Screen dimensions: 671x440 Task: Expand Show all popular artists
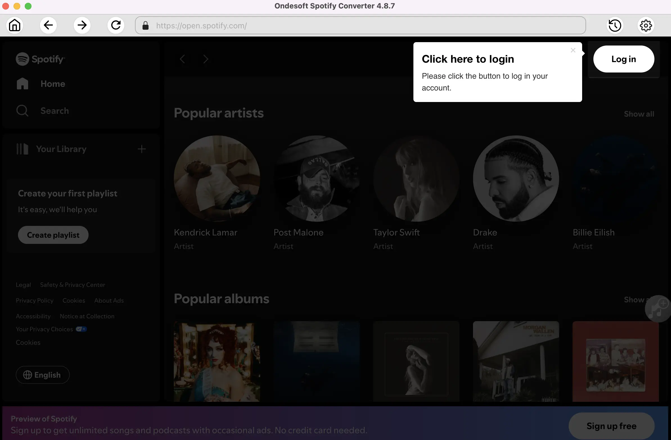tap(639, 114)
